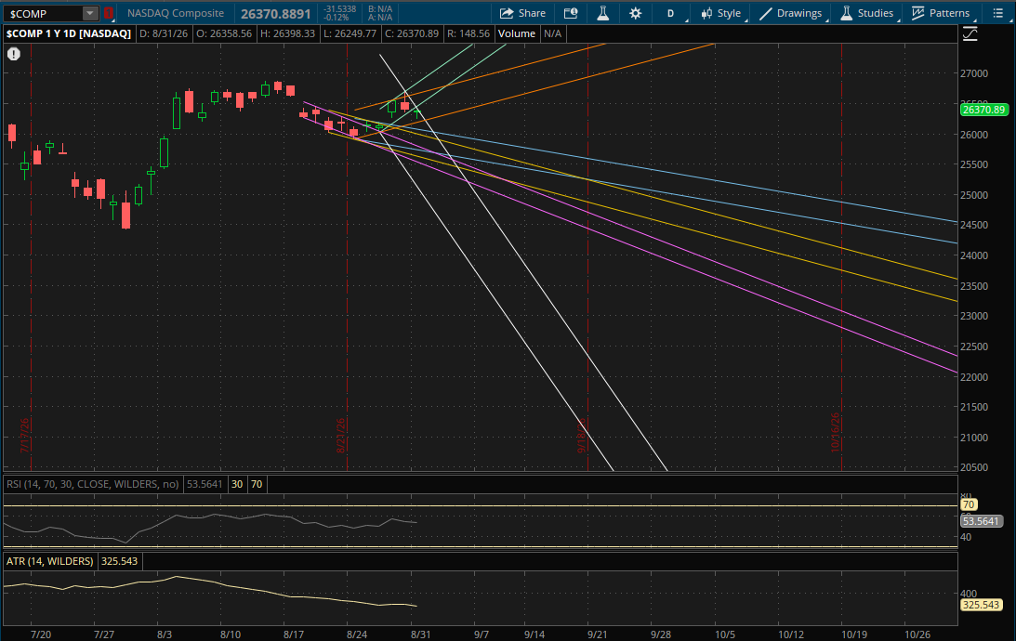Open the D timeframe dropdown
The width and height of the screenshot is (1016, 641).
point(671,13)
